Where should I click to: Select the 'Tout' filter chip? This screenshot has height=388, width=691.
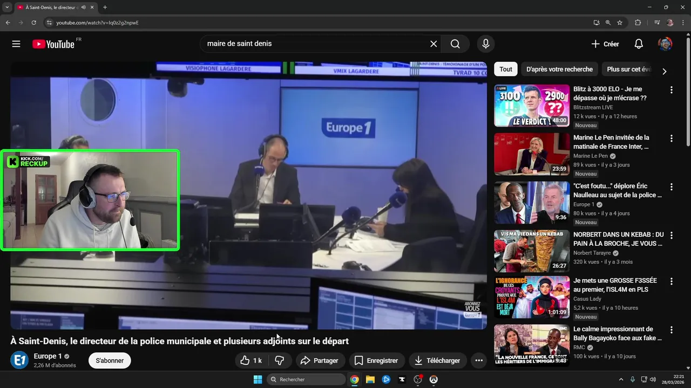[506, 69]
